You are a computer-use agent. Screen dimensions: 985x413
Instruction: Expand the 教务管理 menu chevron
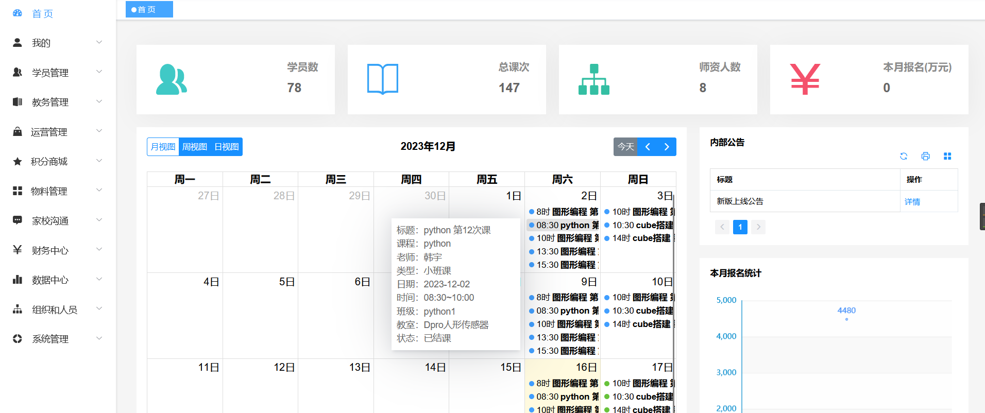99,101
